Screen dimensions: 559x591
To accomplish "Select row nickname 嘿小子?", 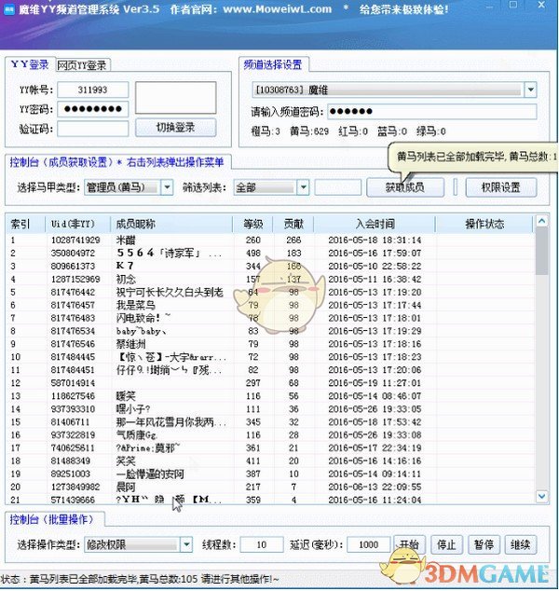I will point(270,409).
